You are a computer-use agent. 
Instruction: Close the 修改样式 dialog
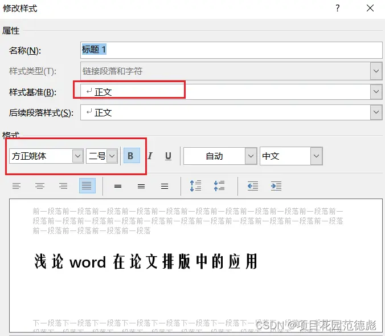coord(370,8)
